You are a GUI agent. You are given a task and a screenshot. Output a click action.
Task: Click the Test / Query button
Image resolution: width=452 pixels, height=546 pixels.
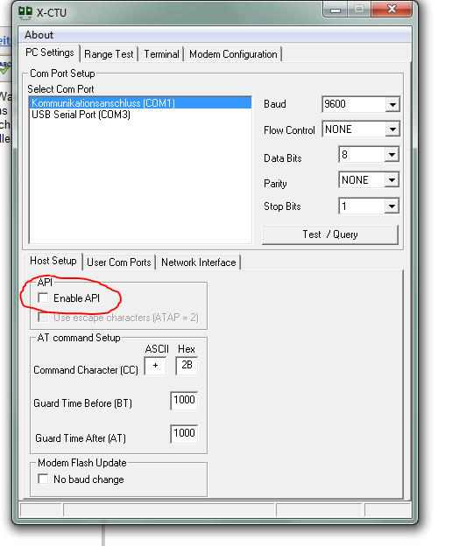[329, 234]
